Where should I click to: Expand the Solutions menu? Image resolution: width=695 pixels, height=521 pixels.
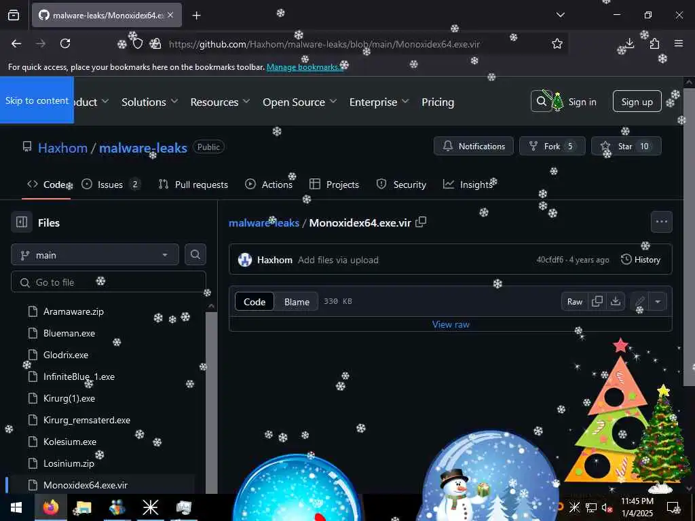pyautogui.click(x=150, y=102)
